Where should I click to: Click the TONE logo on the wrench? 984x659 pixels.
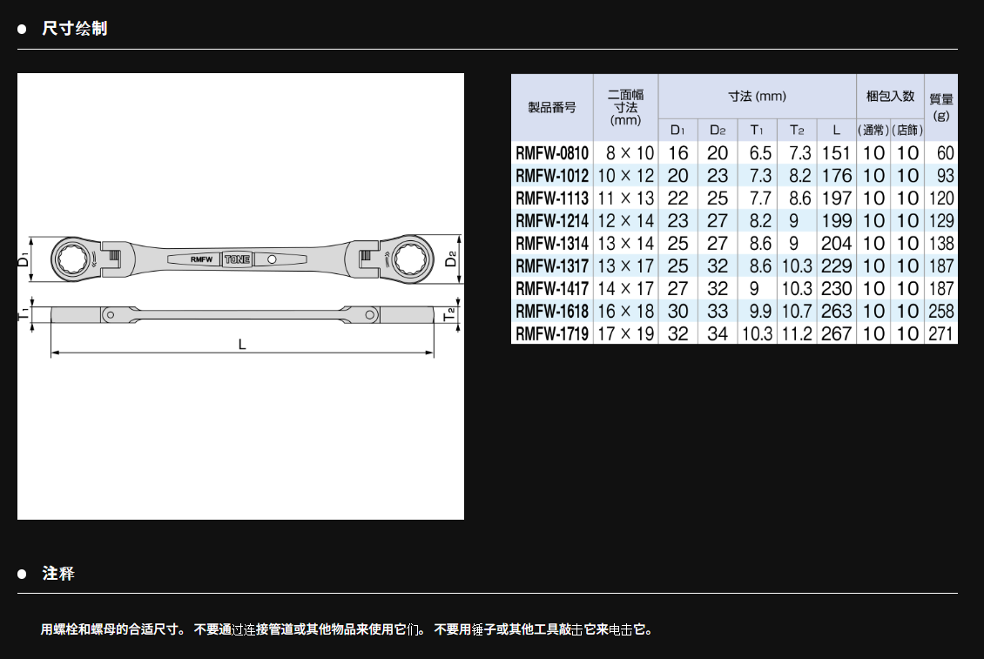click(237, 259)
